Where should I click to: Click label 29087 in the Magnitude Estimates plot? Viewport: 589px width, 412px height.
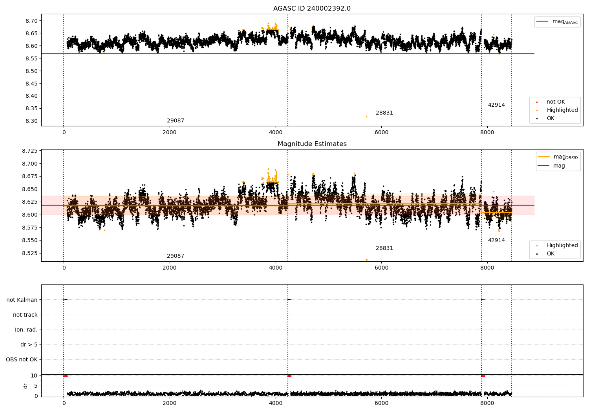pos(176,256)
